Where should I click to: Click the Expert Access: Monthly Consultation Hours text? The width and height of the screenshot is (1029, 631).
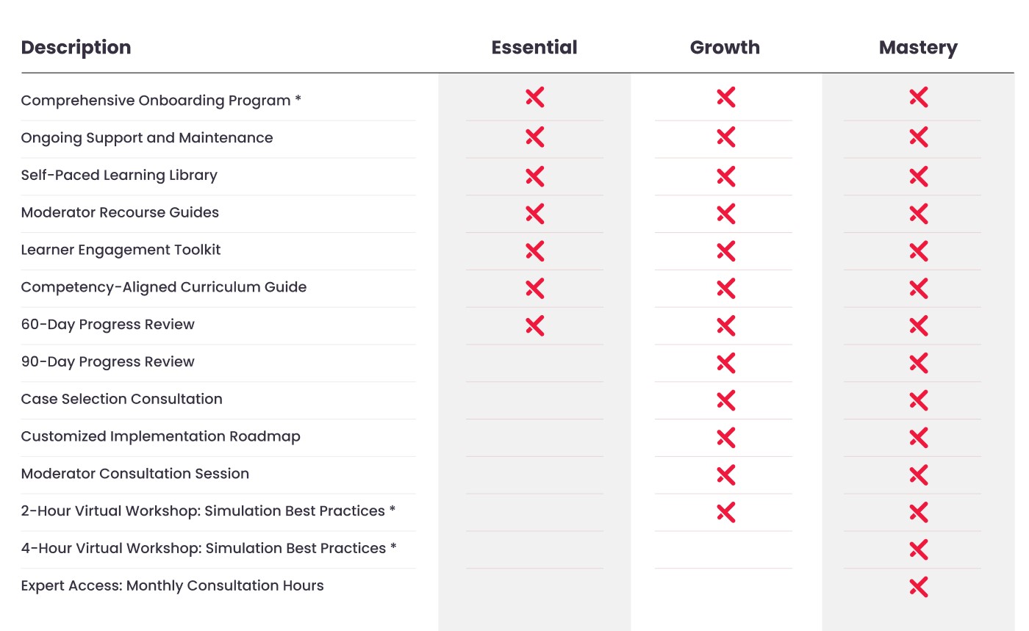[173, 586]
